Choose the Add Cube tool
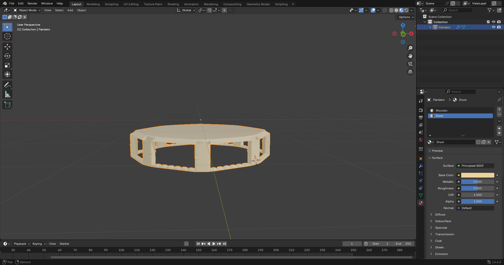The image size is (504, 265). [x=7, y=105]
